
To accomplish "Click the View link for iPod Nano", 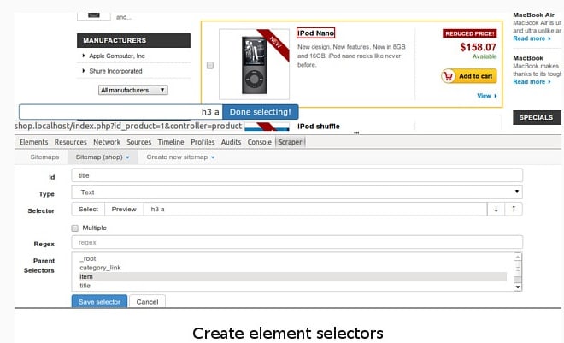I will click(487, 96).
